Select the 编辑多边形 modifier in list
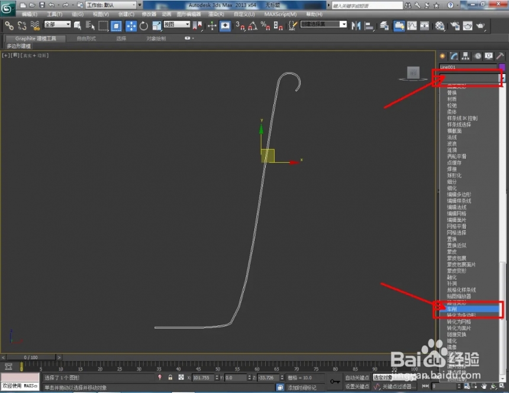This screenshot has height=393, width=509. point(459,194)
